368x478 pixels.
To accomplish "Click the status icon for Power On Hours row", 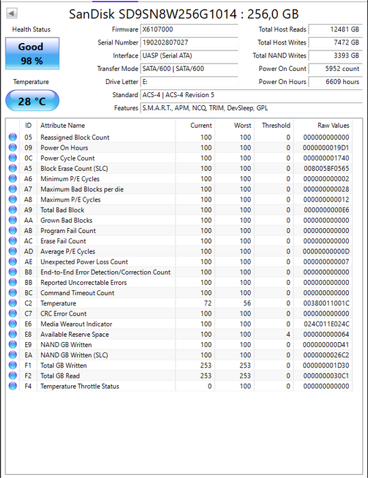I will 13,147.
